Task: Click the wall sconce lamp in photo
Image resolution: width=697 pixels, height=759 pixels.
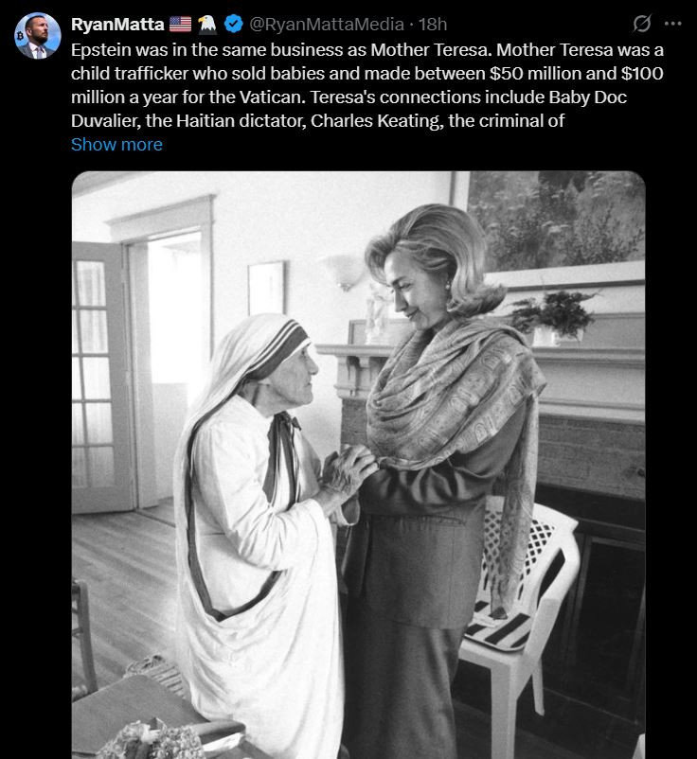Action: point(346,272)
